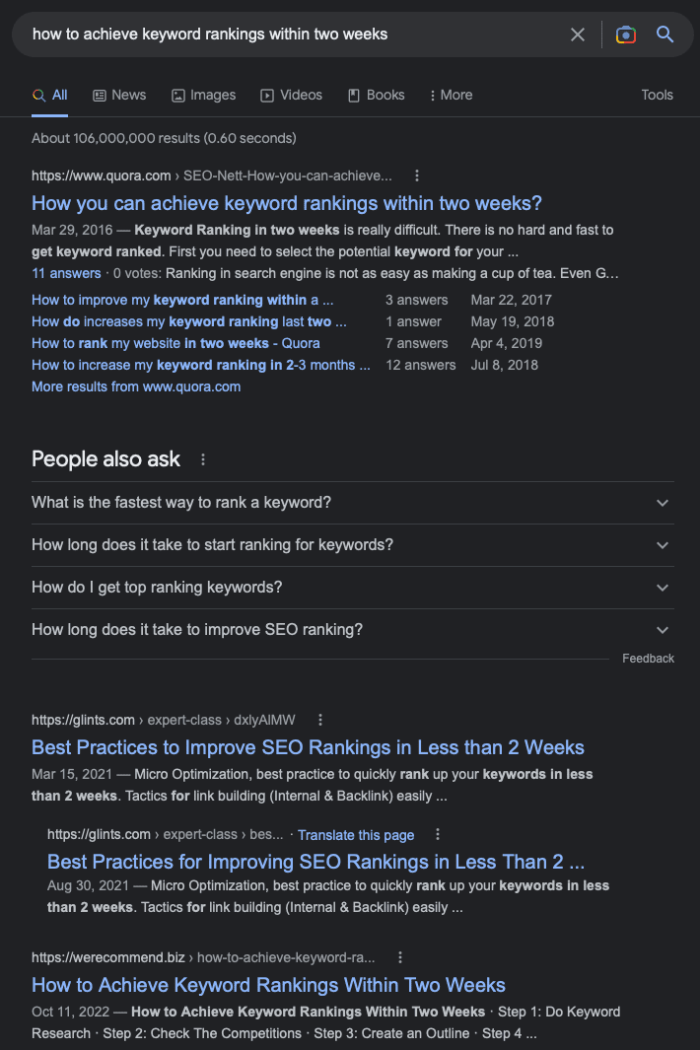
Task: Open the Tools button
Action: point(657,95)
